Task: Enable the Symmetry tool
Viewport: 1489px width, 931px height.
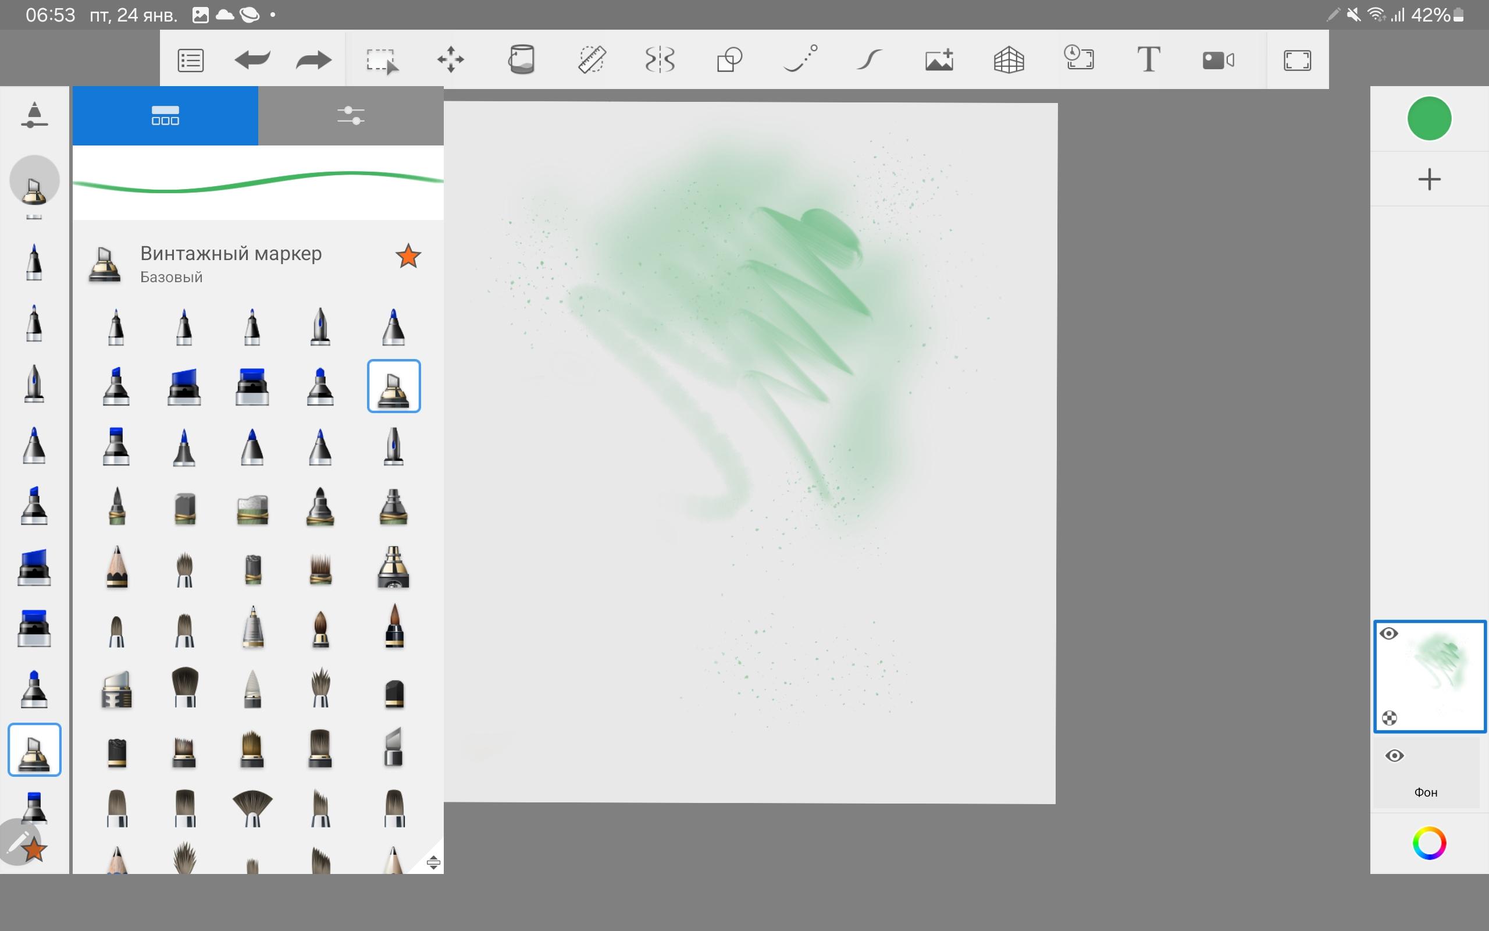Action: coord(660,60)
